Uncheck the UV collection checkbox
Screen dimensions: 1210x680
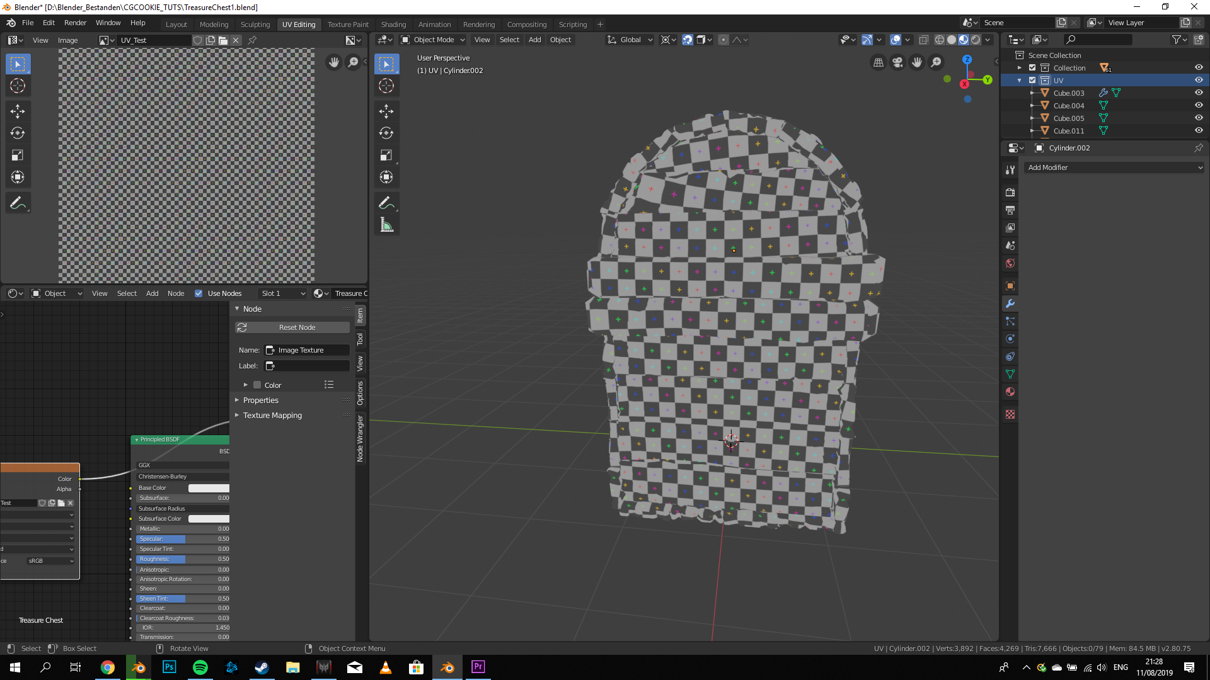point(1032,80)
